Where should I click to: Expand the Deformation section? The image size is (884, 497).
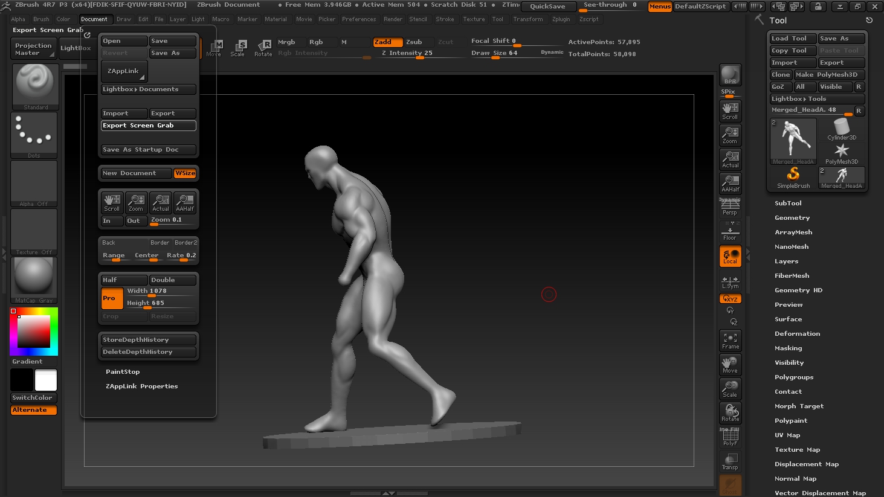point(797,334)
